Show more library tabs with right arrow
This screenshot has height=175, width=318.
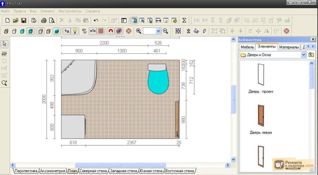[x=313, y=46]
